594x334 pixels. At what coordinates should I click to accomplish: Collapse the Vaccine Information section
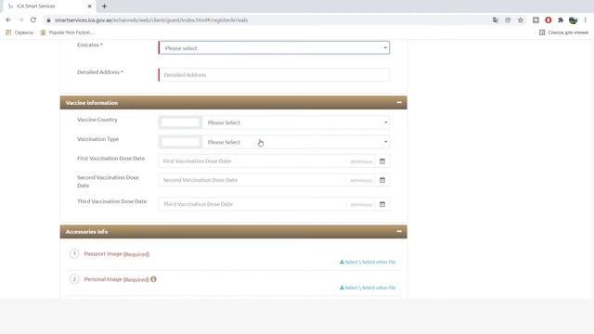point(399,102)
